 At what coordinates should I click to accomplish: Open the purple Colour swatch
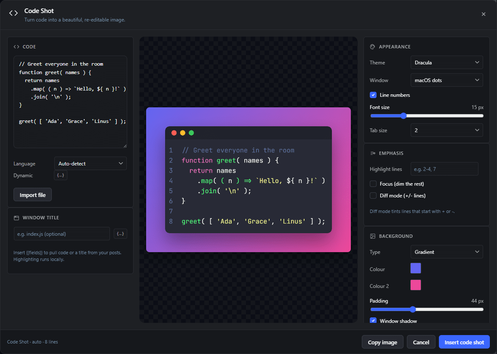tap(416, 268)
